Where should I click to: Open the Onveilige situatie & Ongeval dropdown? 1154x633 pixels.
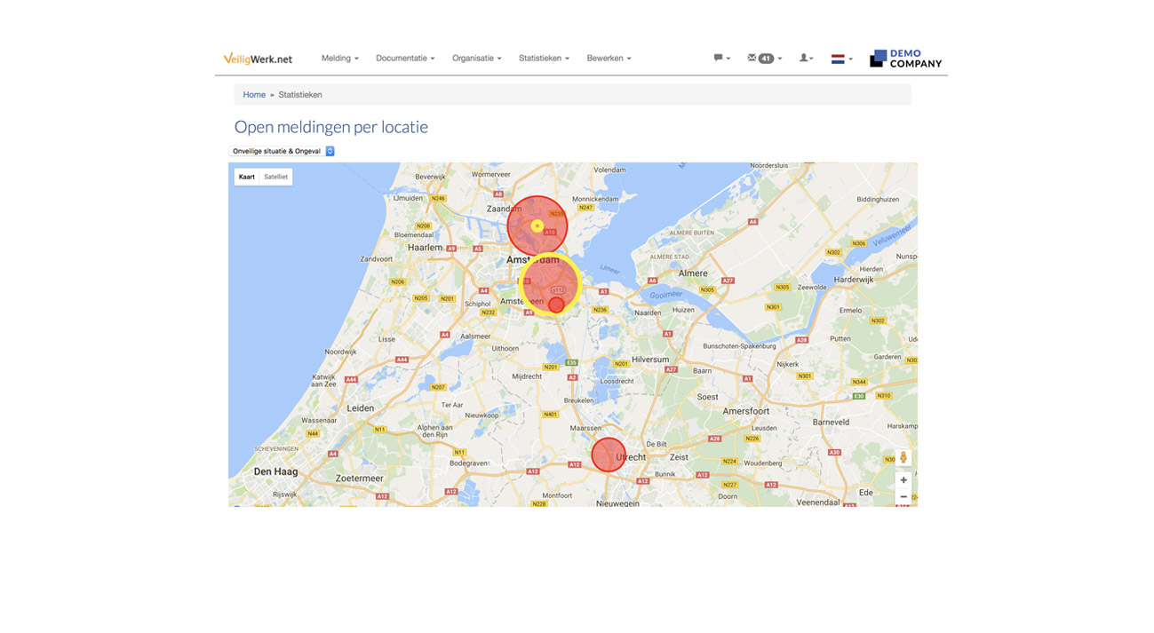click(x=282, y=152)
